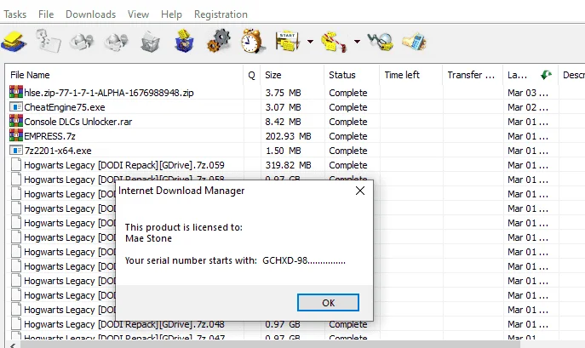Sort by the Transfer rate column header

tap(473, 75)
